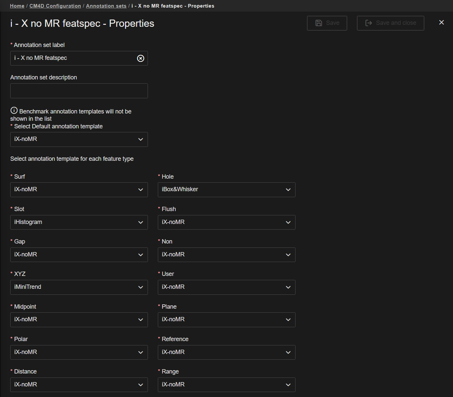Click the Annotation set label text field
Viewport: 453px width, 397px height.
[73, 58]
